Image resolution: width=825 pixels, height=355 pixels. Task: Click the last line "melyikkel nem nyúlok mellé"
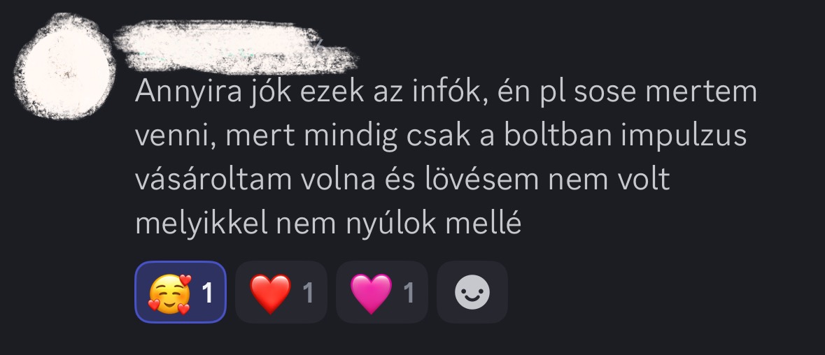[x=328, y=224]
